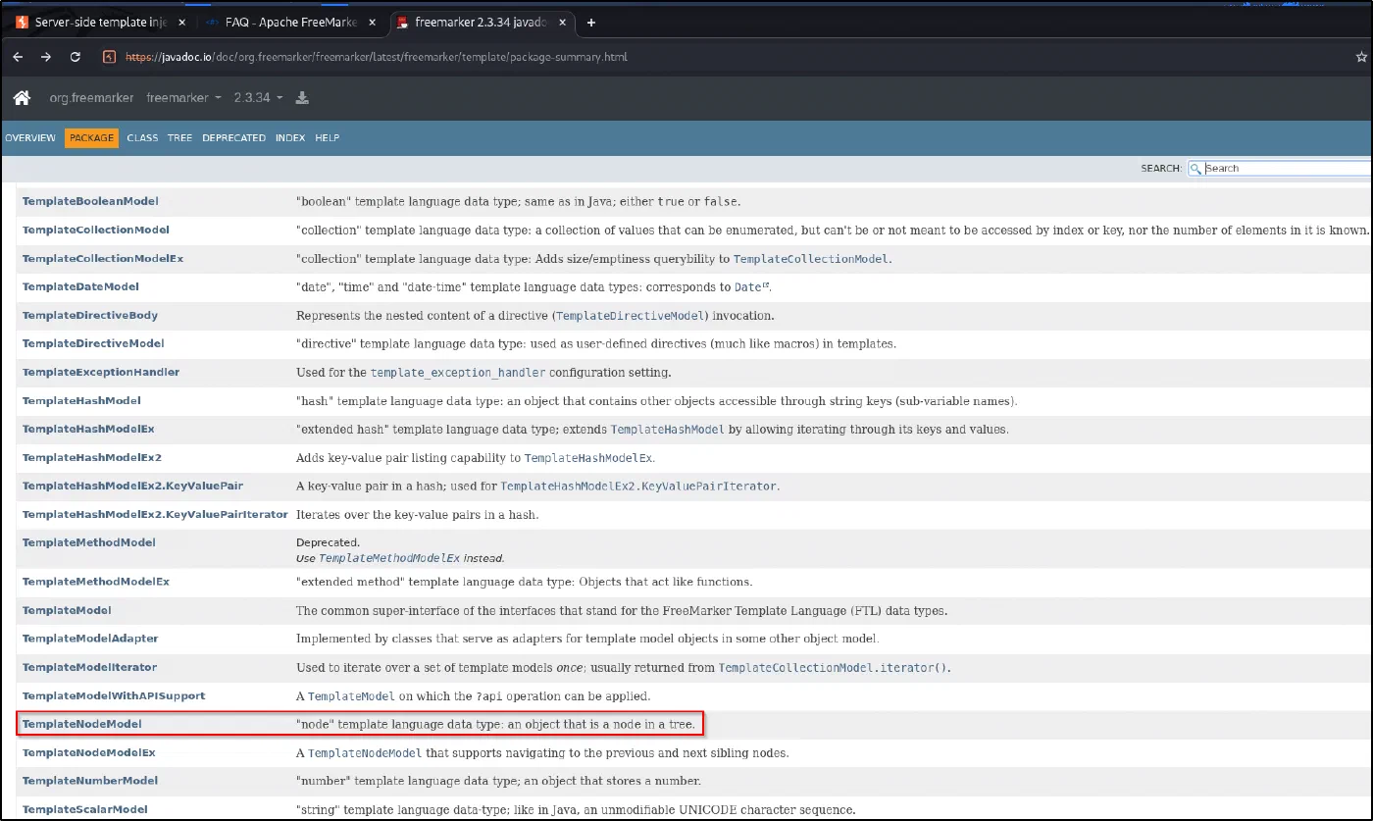Open the TemplateExceptionHandler interface link
1373x821 pixels.
click(101, 372)
